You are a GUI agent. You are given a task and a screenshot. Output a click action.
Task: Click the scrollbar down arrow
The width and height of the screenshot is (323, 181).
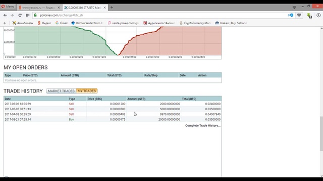[321, 175]
